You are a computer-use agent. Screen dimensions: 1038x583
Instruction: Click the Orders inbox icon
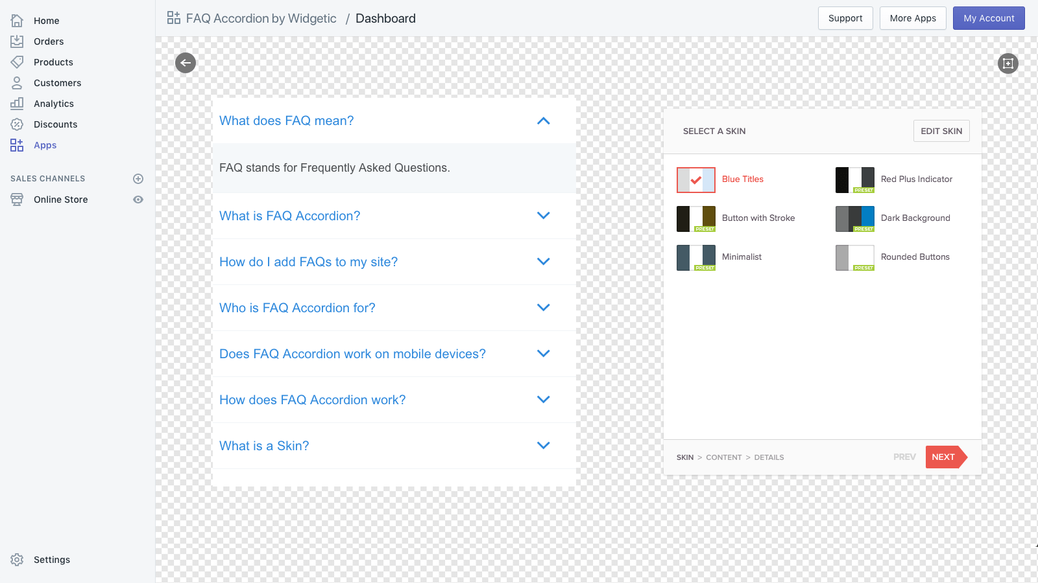click(x=17, y=41)
